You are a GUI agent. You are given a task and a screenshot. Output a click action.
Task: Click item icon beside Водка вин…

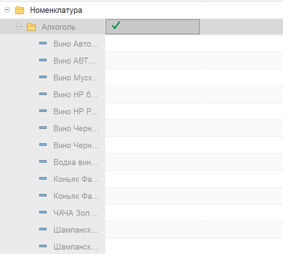pyautogui.click(x=43, y=161)
